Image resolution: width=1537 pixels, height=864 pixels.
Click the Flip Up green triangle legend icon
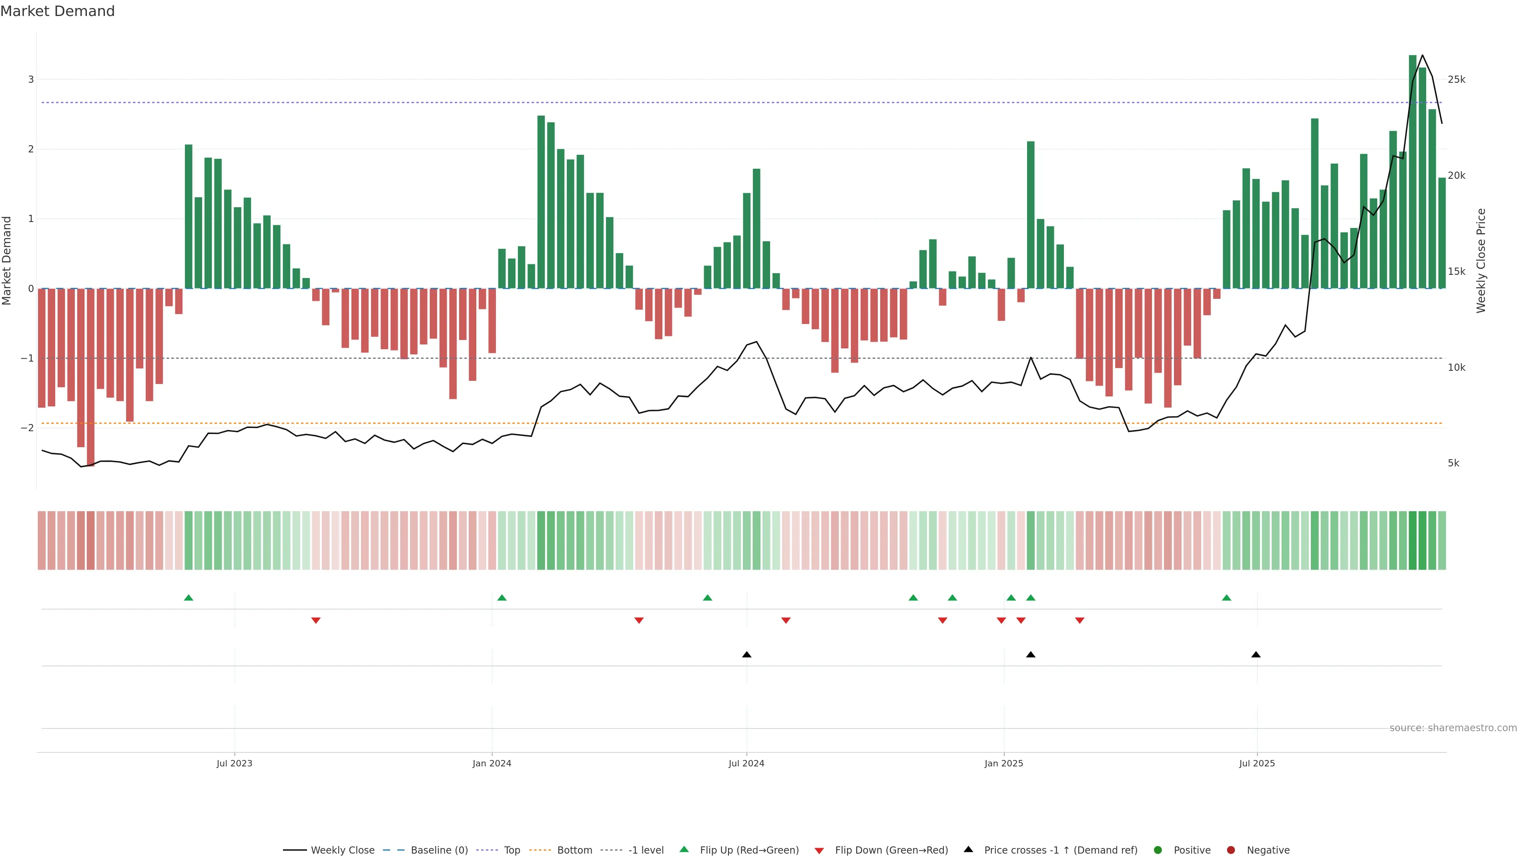684,850
